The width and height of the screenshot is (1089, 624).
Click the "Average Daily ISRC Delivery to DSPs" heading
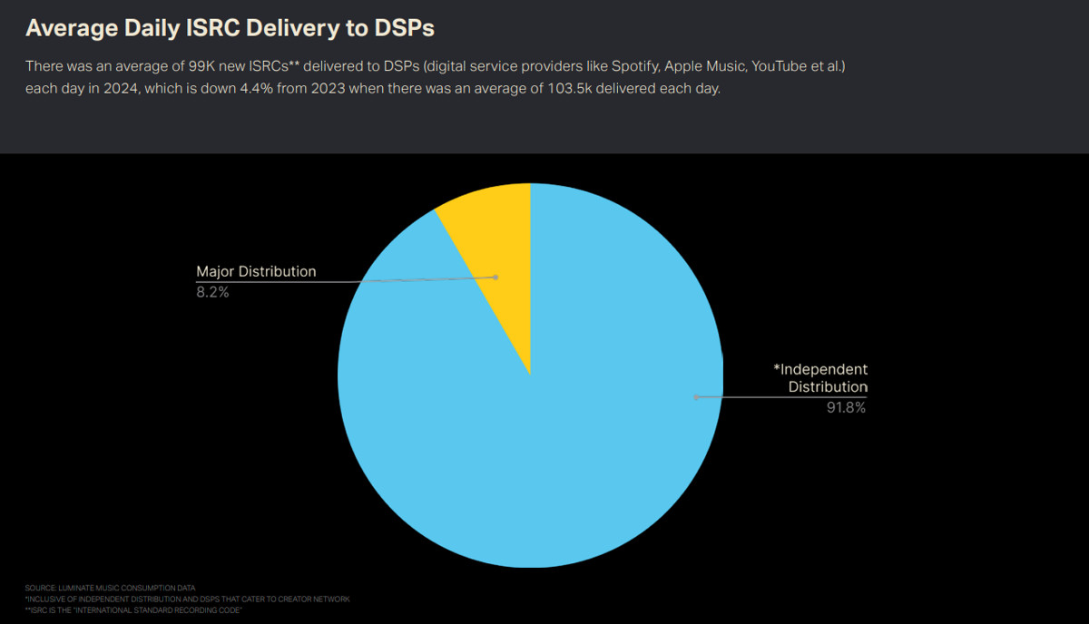pos(230,28)
